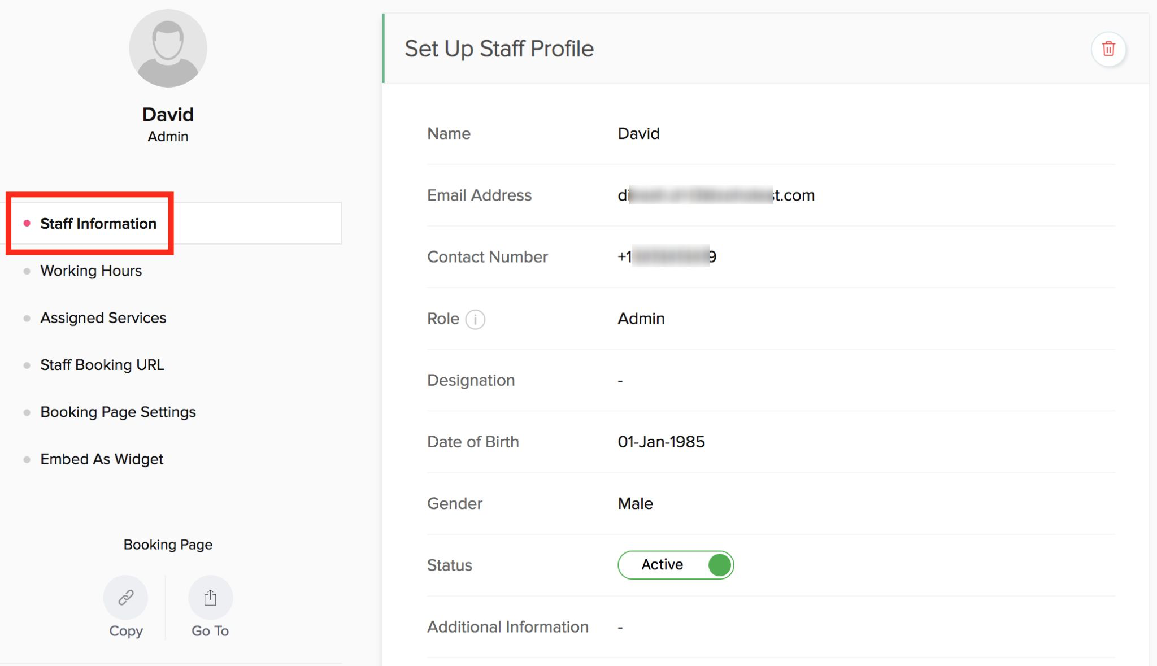The image size is (1157, 666).
Task: Click the Email Address value
Action: pos(716,195)
